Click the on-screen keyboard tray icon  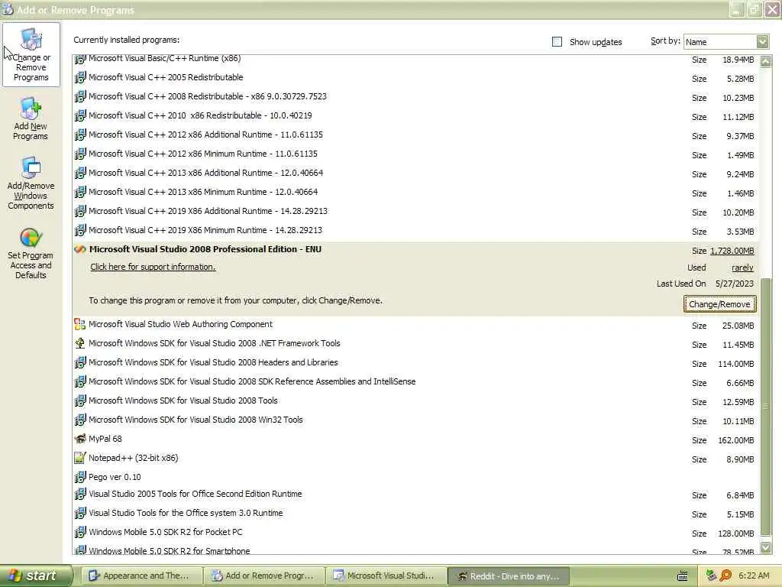tap(682, 576)
